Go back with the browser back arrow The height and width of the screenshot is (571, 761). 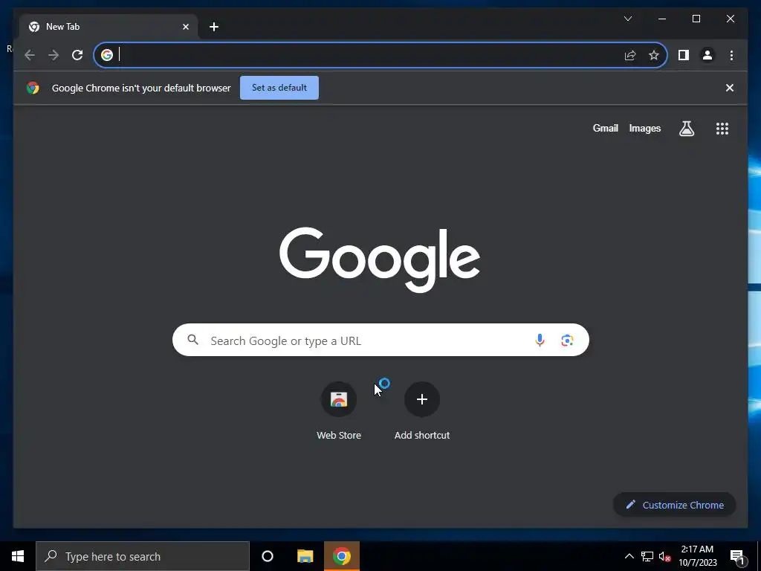[x=30, y=55]
